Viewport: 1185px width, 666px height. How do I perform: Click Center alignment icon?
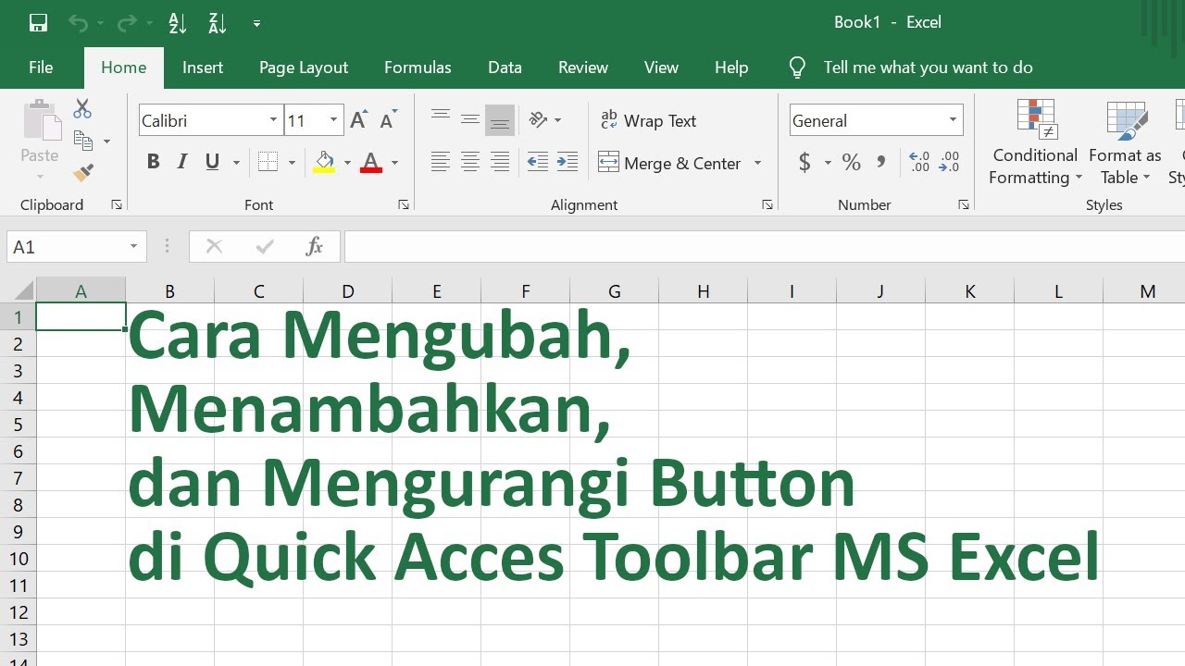pyautogui.click(x=470, y=163)
